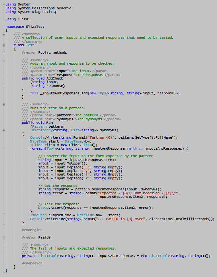Collapse the summary comment above _inputsAndResponses field
The image size is (217, 277).
(4, 245)
